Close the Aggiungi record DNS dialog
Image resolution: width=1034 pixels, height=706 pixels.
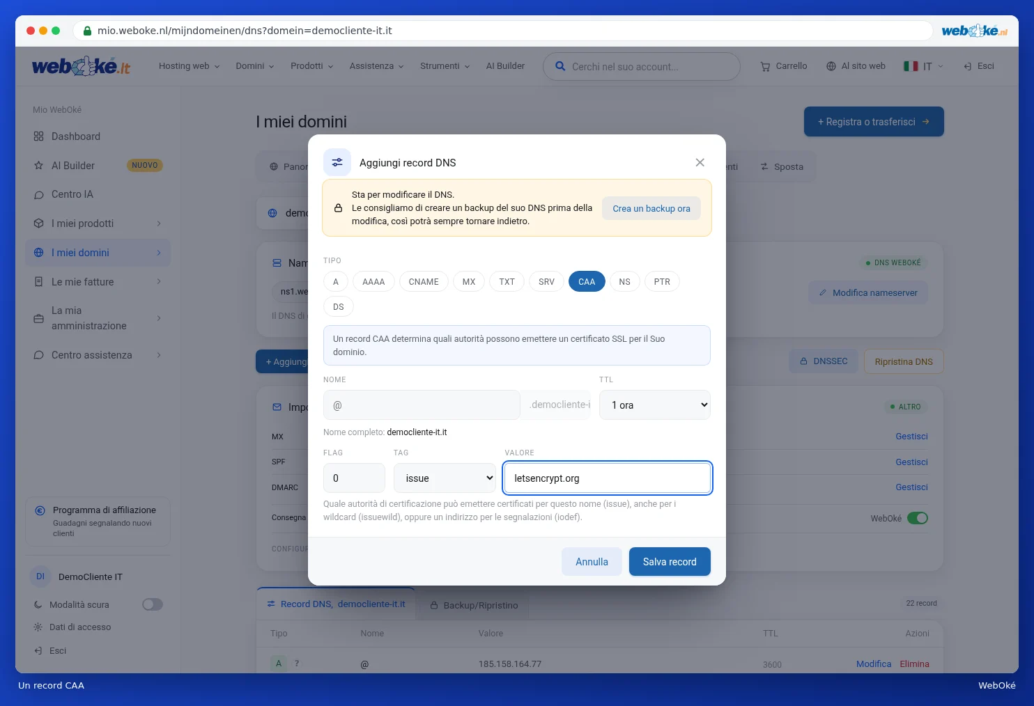(700, 162)
